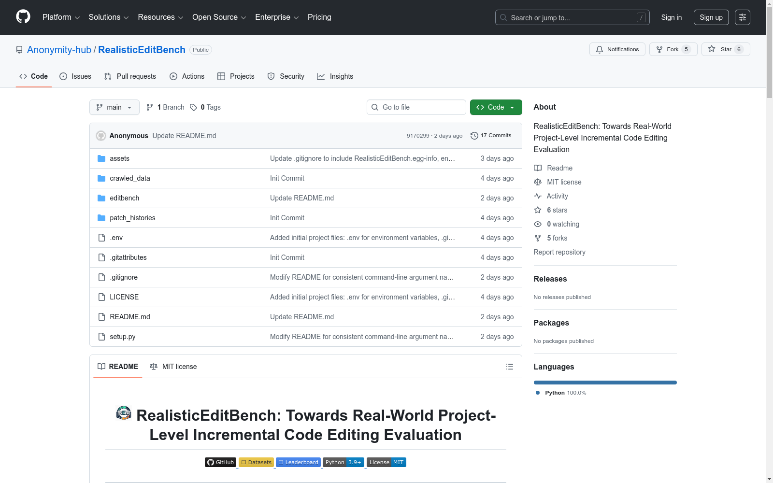Screen dimensions: 773x483
Task: Open the README outline list icon
Action: pyautogui.click(x=509, y=367)
